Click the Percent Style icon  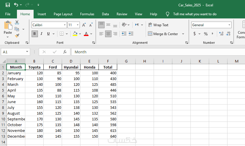(206, 34)
